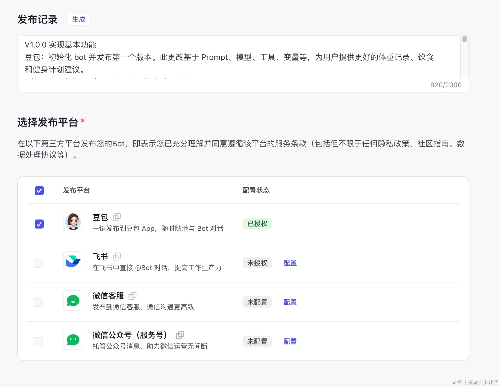Click the 已授权 status badge for 豆包
The image size is (500, 387).
pos(257,224)
